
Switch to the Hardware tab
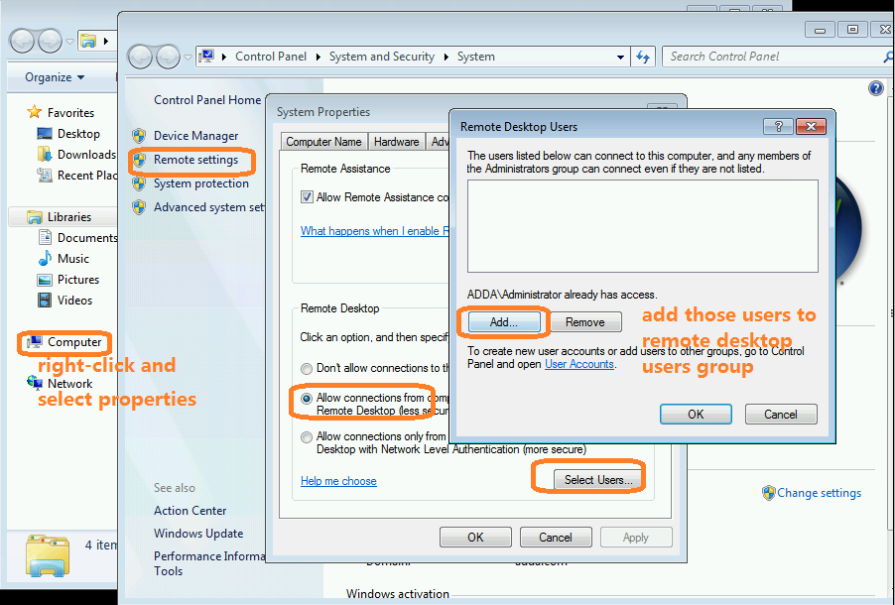[397, 142]
